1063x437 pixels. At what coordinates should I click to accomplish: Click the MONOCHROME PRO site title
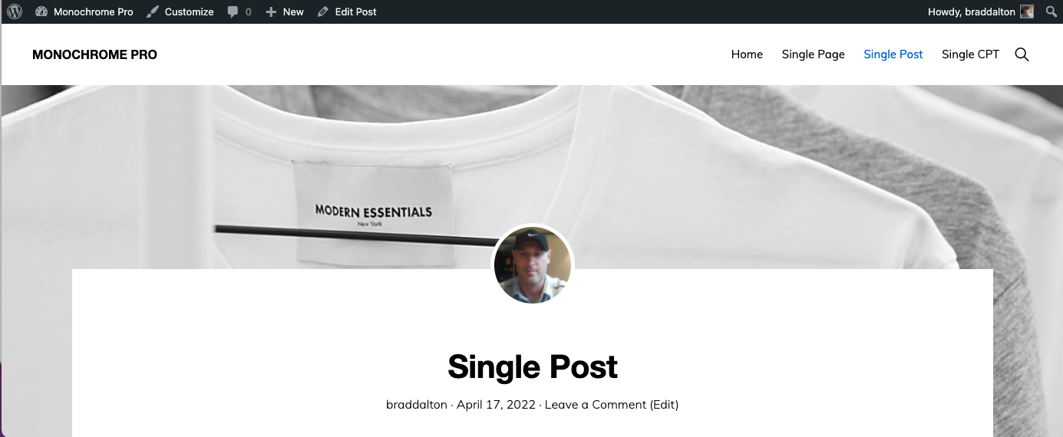point(94,54)
